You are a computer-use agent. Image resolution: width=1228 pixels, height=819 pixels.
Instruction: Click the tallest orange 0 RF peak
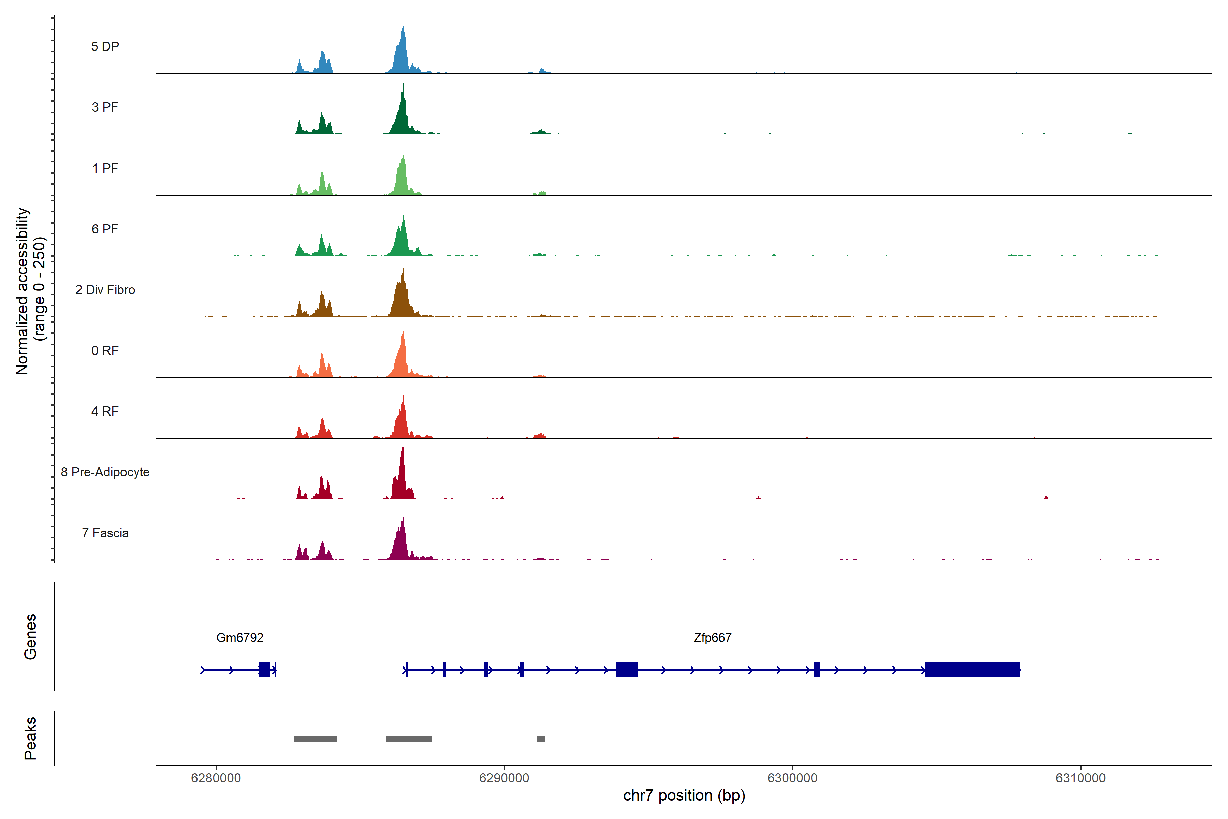click(402, 360)
